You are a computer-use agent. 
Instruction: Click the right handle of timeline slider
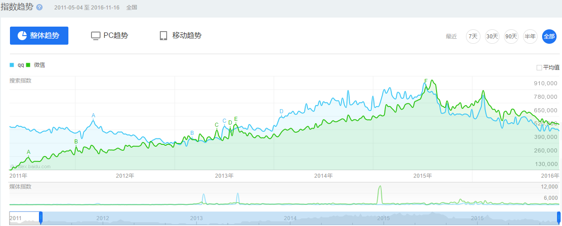point(559,218)
